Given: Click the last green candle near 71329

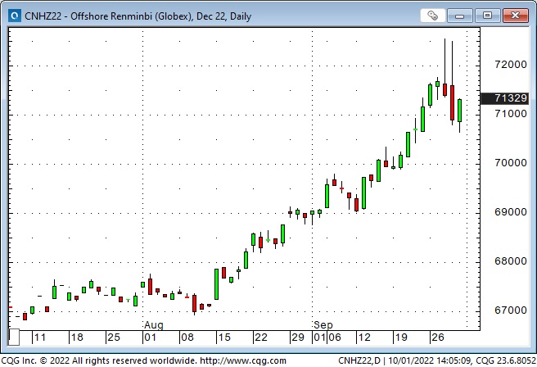Looking at the screenshot, I should click(459, 111).
